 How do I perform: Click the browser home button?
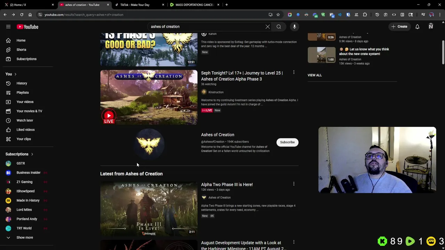[30, 15]
